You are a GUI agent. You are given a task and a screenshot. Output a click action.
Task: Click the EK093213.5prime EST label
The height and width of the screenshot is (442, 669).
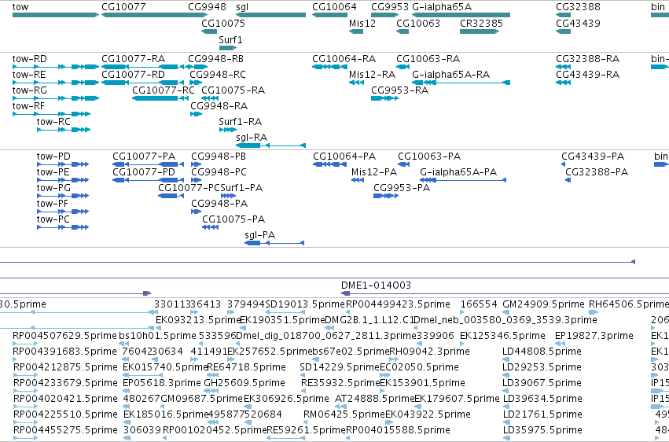coord(199,319)
